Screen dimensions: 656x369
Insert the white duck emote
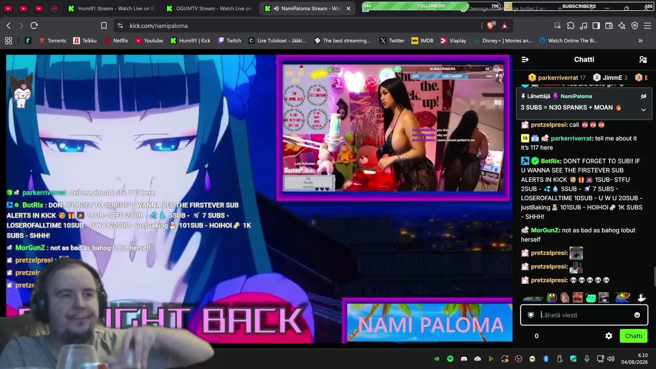[641, 298]
